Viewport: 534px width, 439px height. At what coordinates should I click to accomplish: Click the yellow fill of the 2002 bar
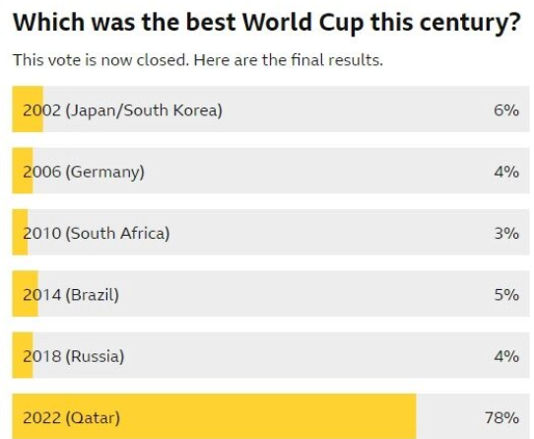click(x=28, y=110)
